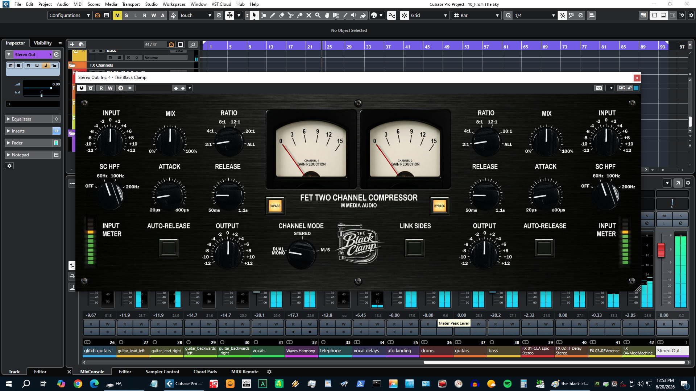Viewport: 696px width, 391px height.
Task: Open the 1/4 quantize preset dropdown
Action: (x=535, y=15)
